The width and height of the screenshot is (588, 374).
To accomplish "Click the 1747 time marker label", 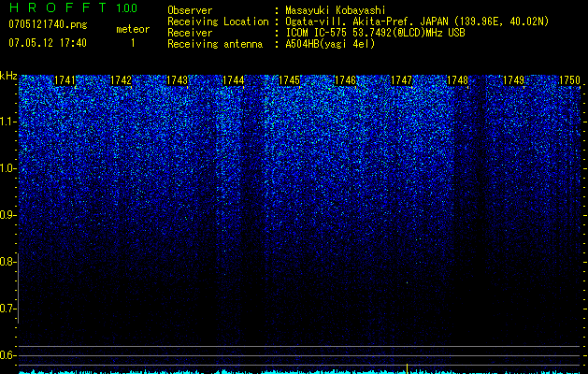I will [x=401, y=80].
